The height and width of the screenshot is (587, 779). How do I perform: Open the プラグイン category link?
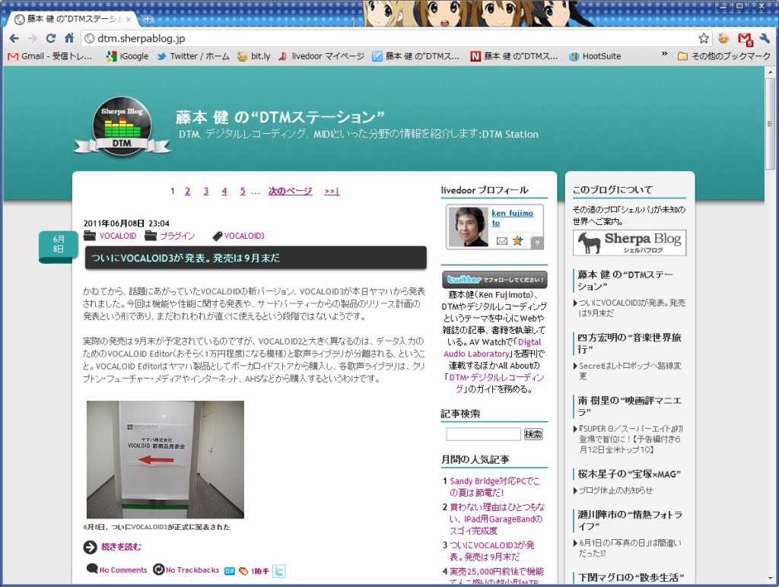[x=177, y=236]
